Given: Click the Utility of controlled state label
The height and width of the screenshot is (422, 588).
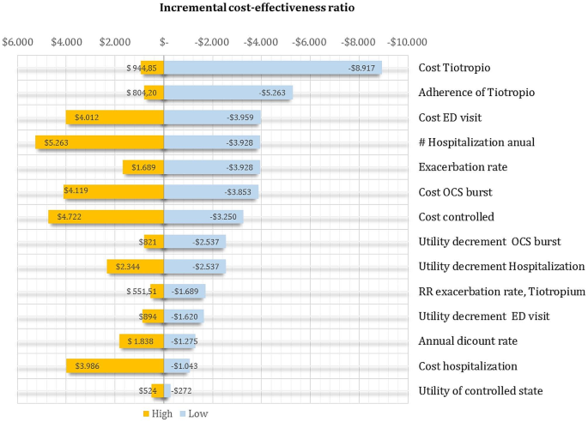Looking at the screenshot, I should tap(481, 391).
